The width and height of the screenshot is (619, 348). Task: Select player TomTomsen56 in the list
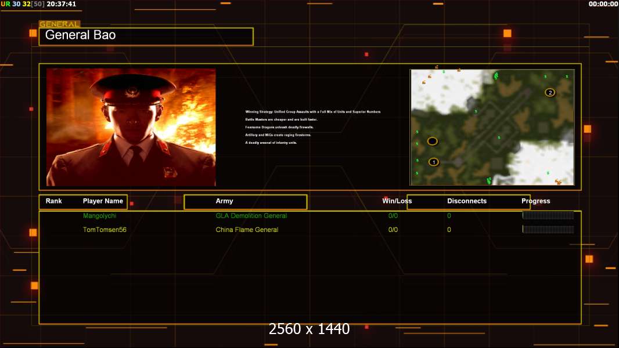[x=105, y=230]
